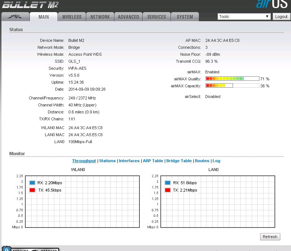This screenshot has height=251, width=291.
Task: Open the SERVICES tab
Action: pos(157,17)
